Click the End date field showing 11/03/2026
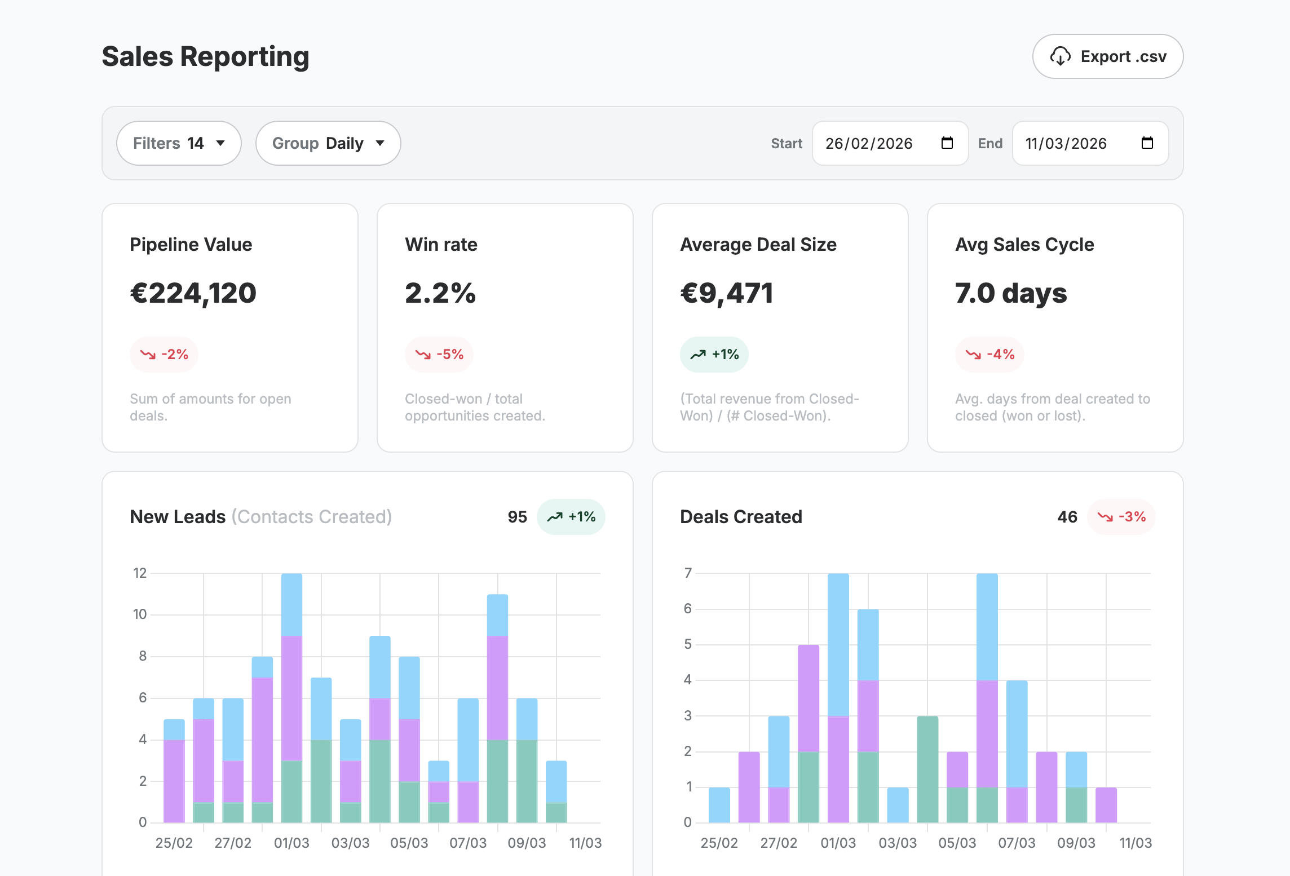Screen dimensions: 1290x876 point(1067,143)
